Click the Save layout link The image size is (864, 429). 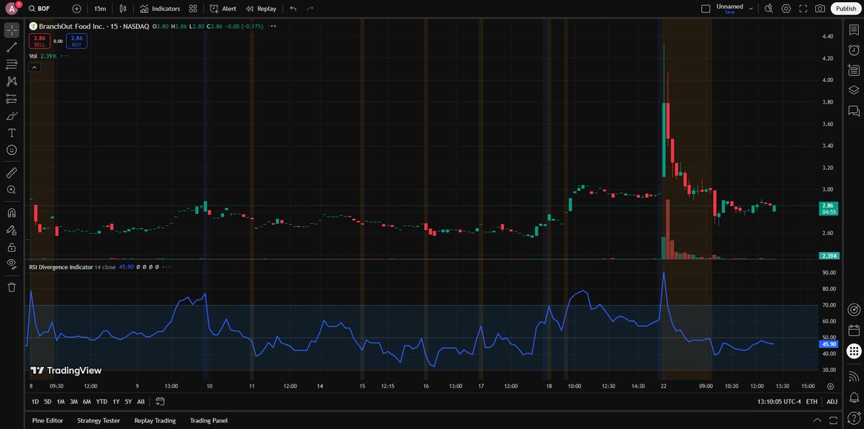[x=729, y=12]
